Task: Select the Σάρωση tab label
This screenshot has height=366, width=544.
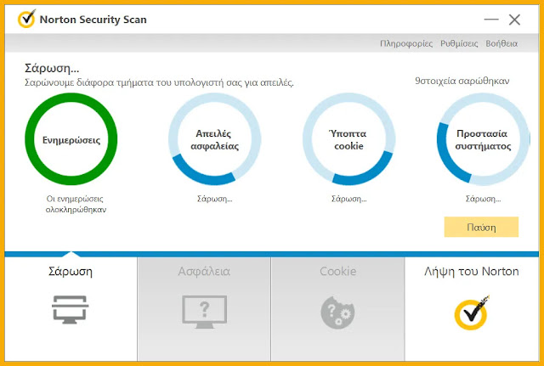Action: (71, 271)
